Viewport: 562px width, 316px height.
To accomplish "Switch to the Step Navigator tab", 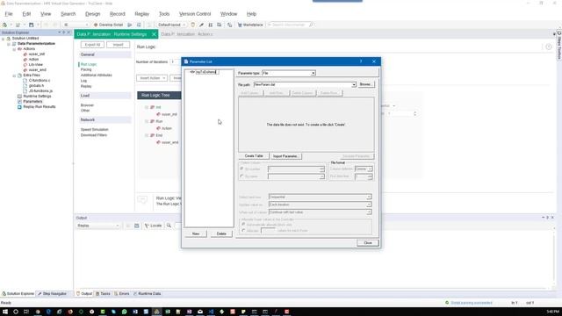I will 53,294.
